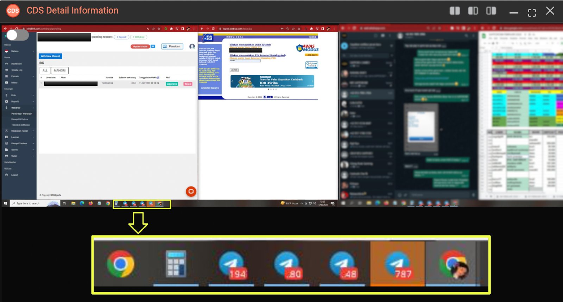The height and width of the screenshot is (302, 563).
Task: Click LOGIN on the KlikBCA page
Action: (234, 70)
